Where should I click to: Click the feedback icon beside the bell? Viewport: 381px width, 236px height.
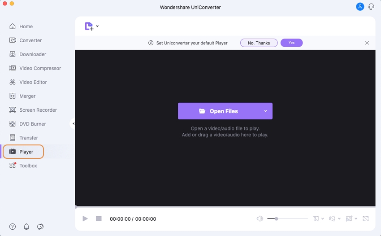point(40,227)
